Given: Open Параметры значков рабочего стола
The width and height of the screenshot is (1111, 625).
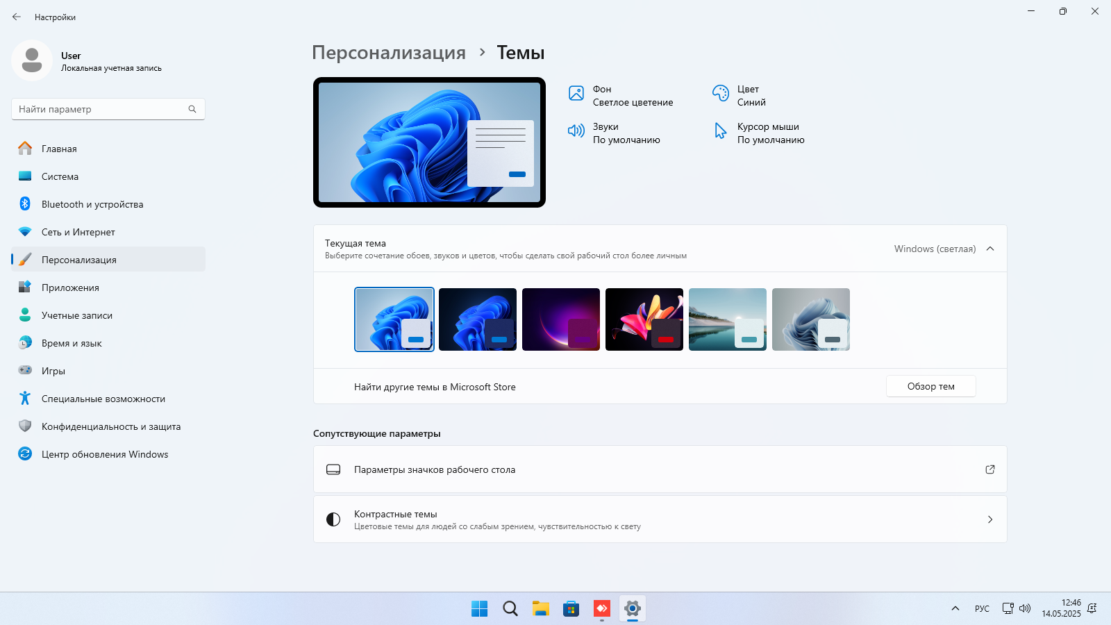Looking at the screenshot, I should [660, 469].
